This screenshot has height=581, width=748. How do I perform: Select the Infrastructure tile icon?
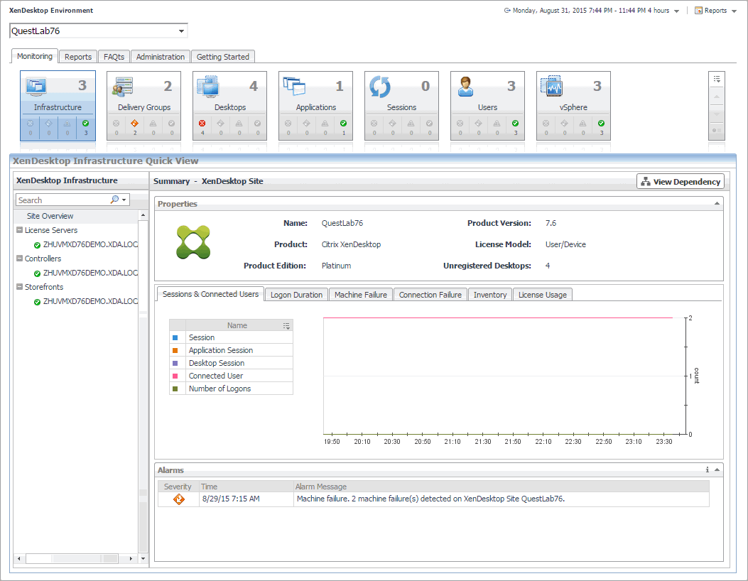point(37,87)
